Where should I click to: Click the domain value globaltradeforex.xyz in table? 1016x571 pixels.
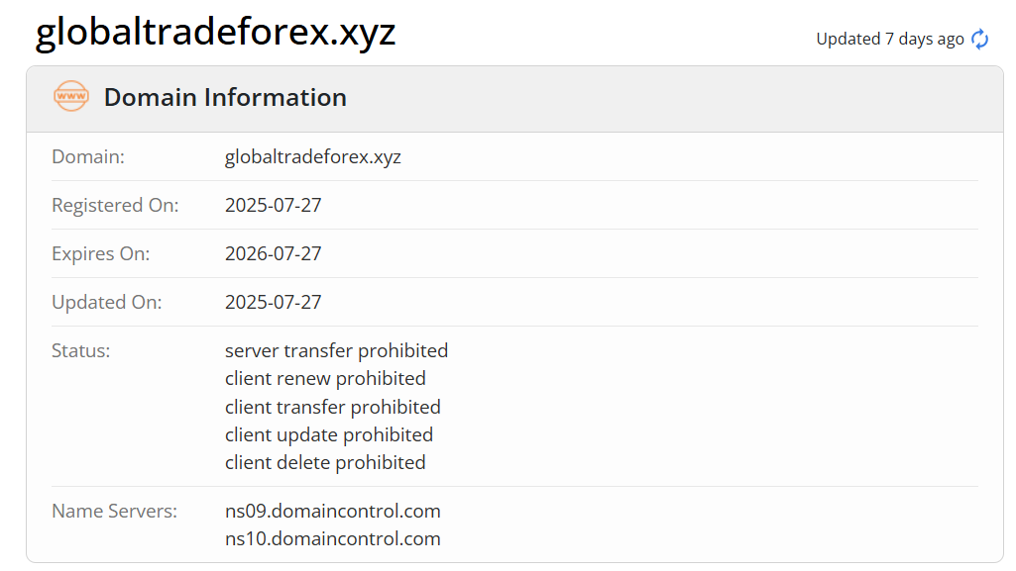[x=312, y=156]
